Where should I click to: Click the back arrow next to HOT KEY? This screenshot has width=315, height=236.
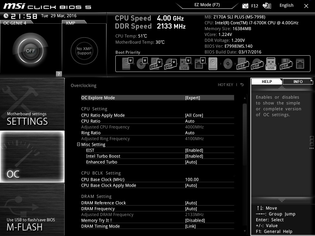tap(242, 85)
